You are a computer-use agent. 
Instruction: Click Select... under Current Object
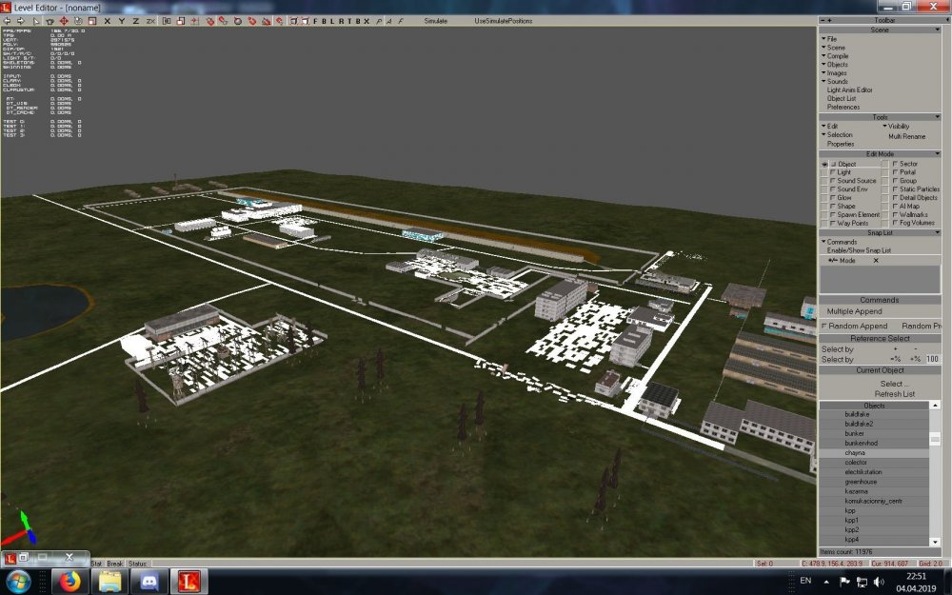coord(894,384)
